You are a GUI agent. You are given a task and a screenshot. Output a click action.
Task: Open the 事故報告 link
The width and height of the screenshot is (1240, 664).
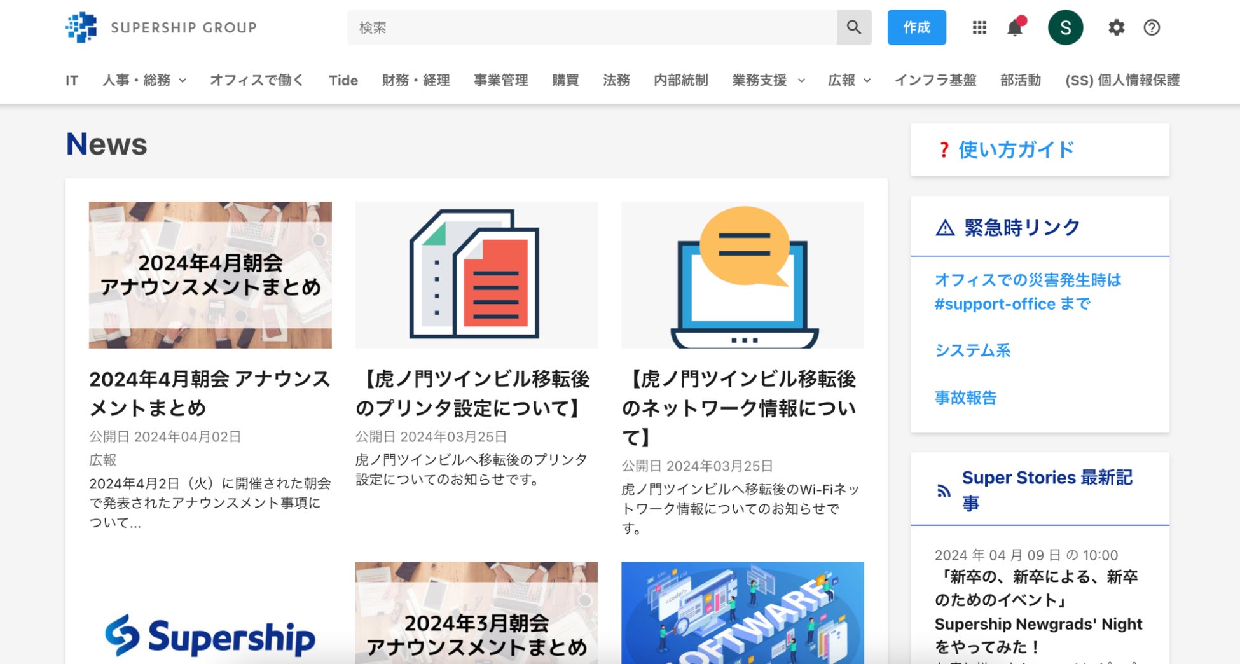[x=966, y=398]
